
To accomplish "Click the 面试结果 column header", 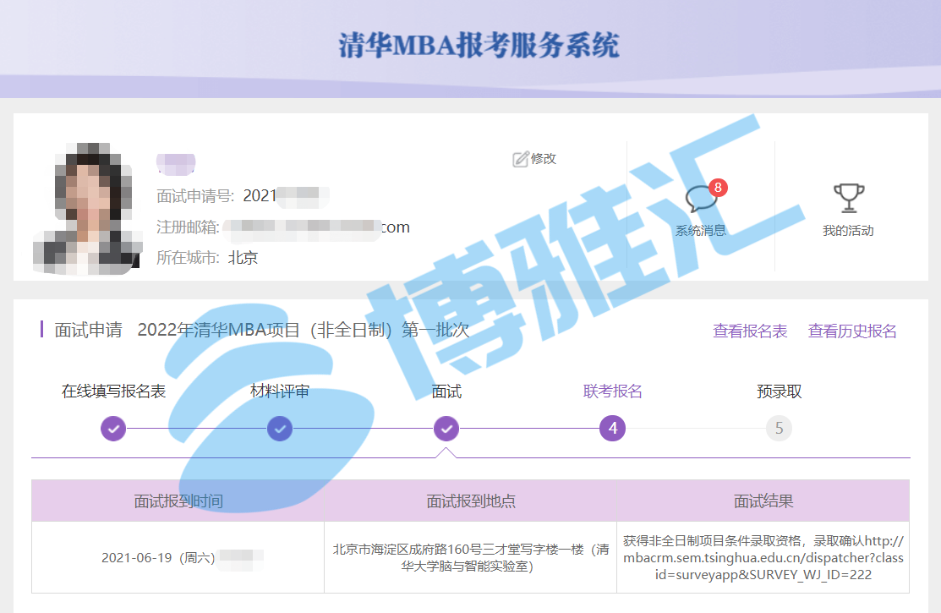I will click(763, 501).
